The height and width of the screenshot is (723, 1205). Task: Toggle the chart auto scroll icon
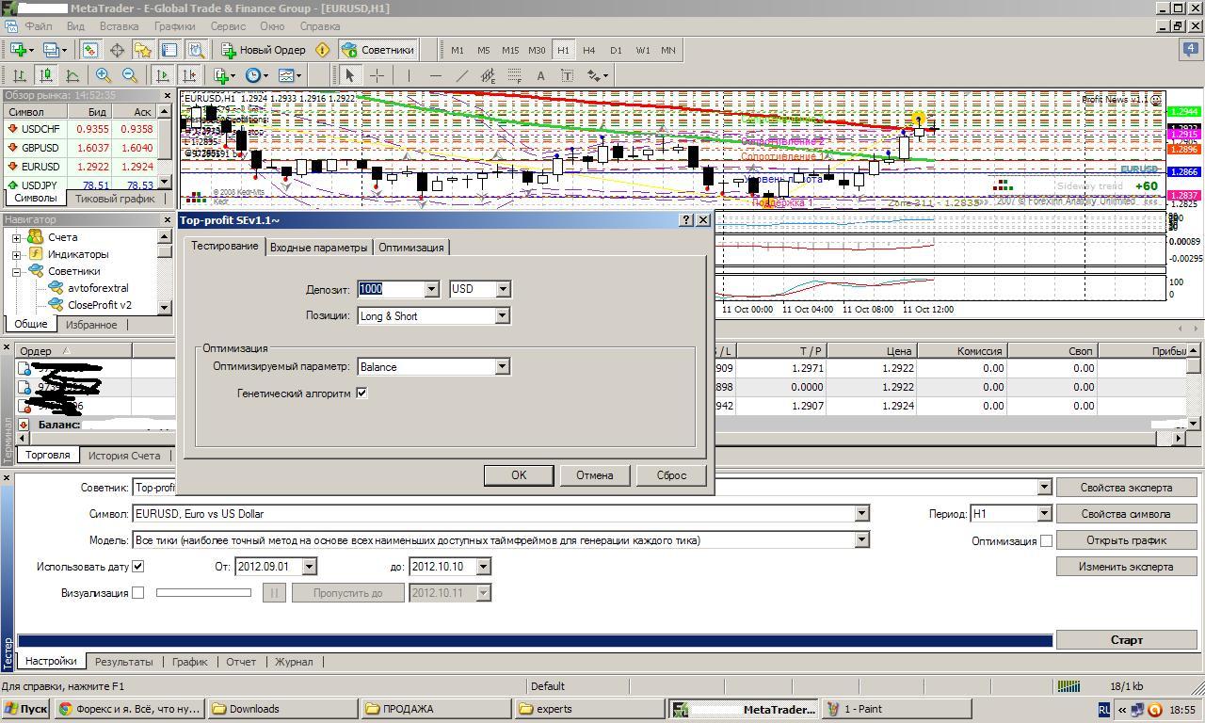click(163, 75)
